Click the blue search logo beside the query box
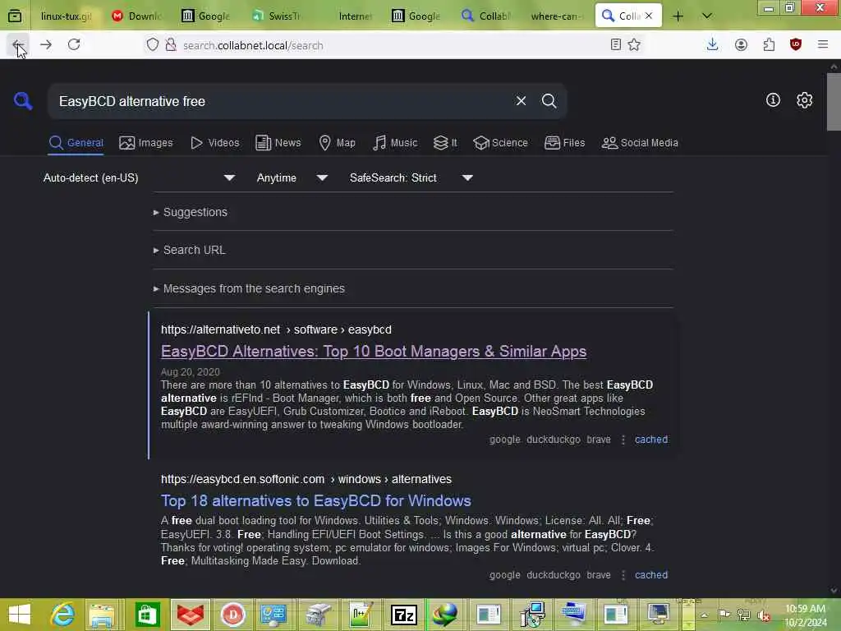 point(23,100)
